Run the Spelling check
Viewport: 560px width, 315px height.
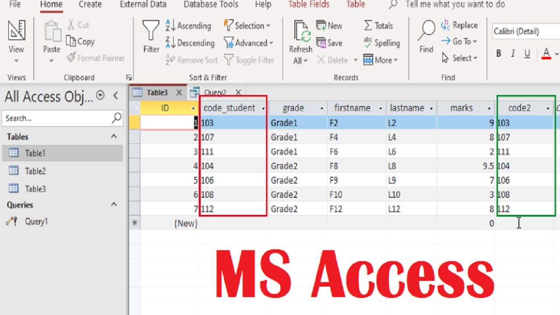[x=381, y=43]
